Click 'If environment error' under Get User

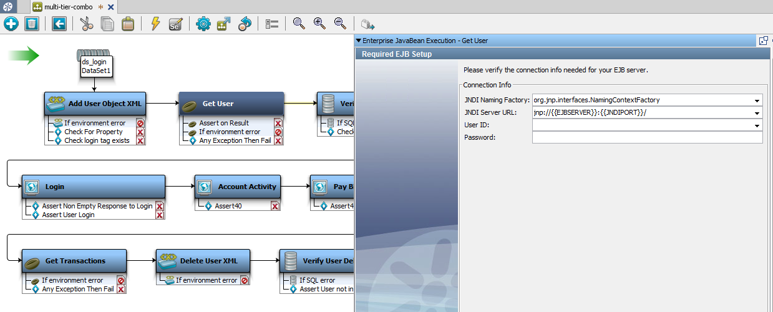[230, 132]
